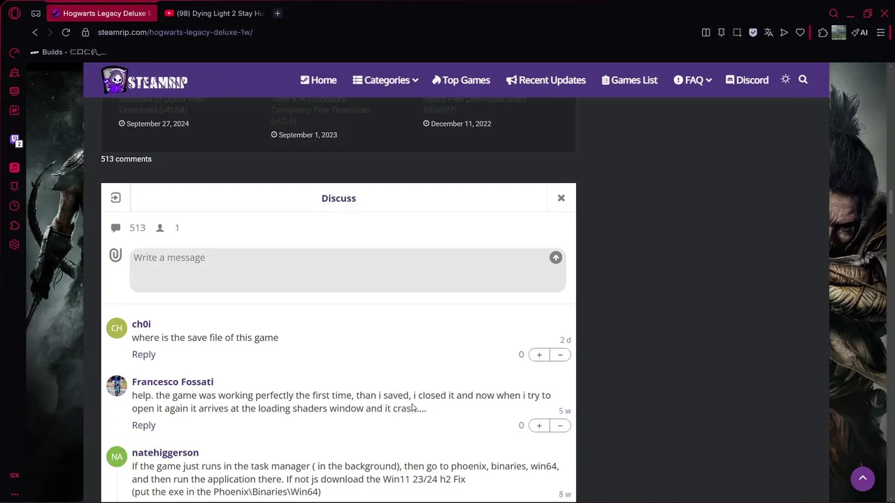Expand the Categories dropdown menu
This screenshot has width=895, height=503.
coord(385,80)
